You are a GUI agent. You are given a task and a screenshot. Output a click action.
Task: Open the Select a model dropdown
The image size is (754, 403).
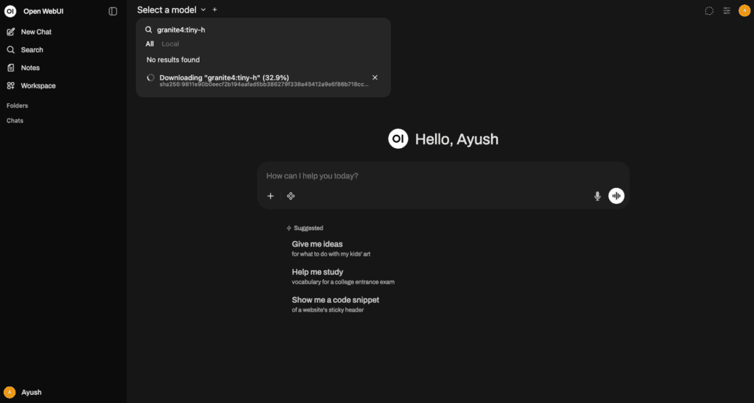171,10
